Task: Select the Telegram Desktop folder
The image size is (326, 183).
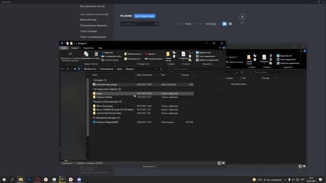Action: pyautogui.click(x=143, y=97)
